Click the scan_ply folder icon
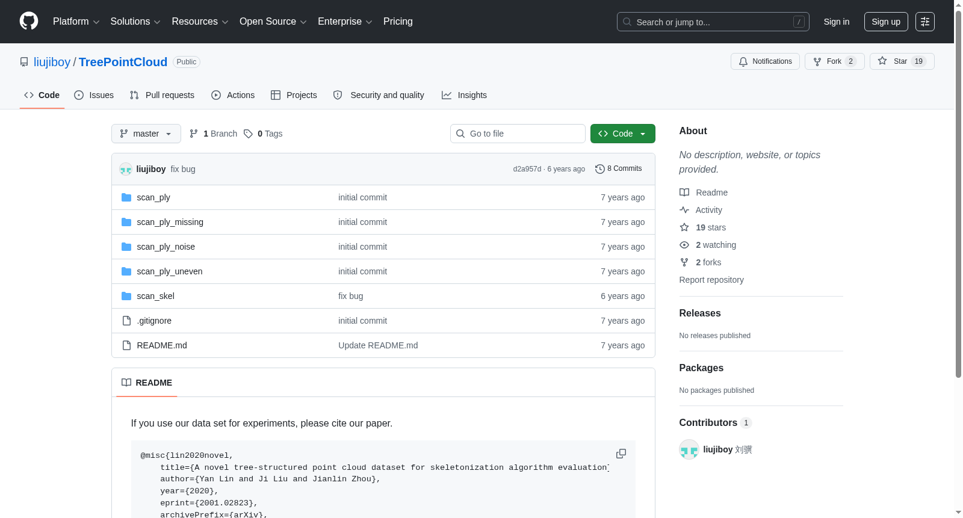 (126, 197)
